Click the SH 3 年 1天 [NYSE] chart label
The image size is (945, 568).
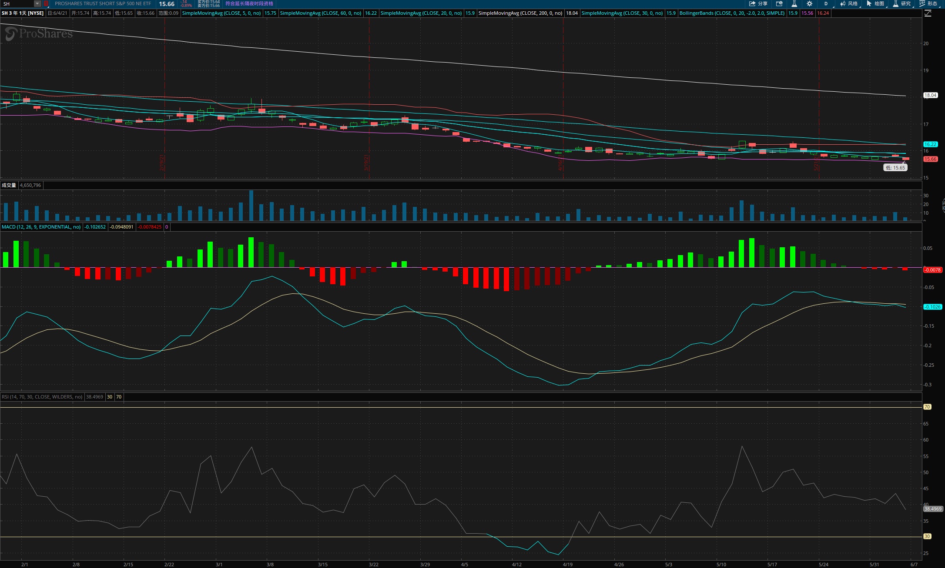[23, 13]
